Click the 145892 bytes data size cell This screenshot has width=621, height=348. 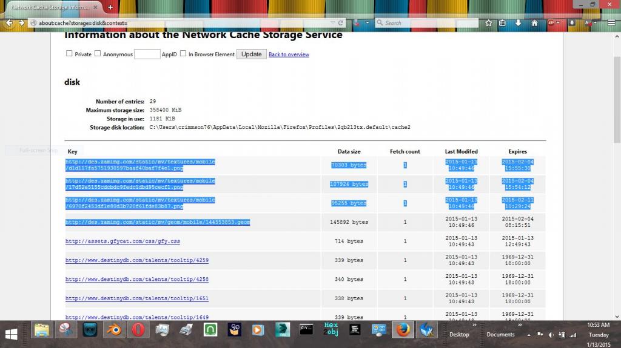pyautogui.click(x=349, y=222)
